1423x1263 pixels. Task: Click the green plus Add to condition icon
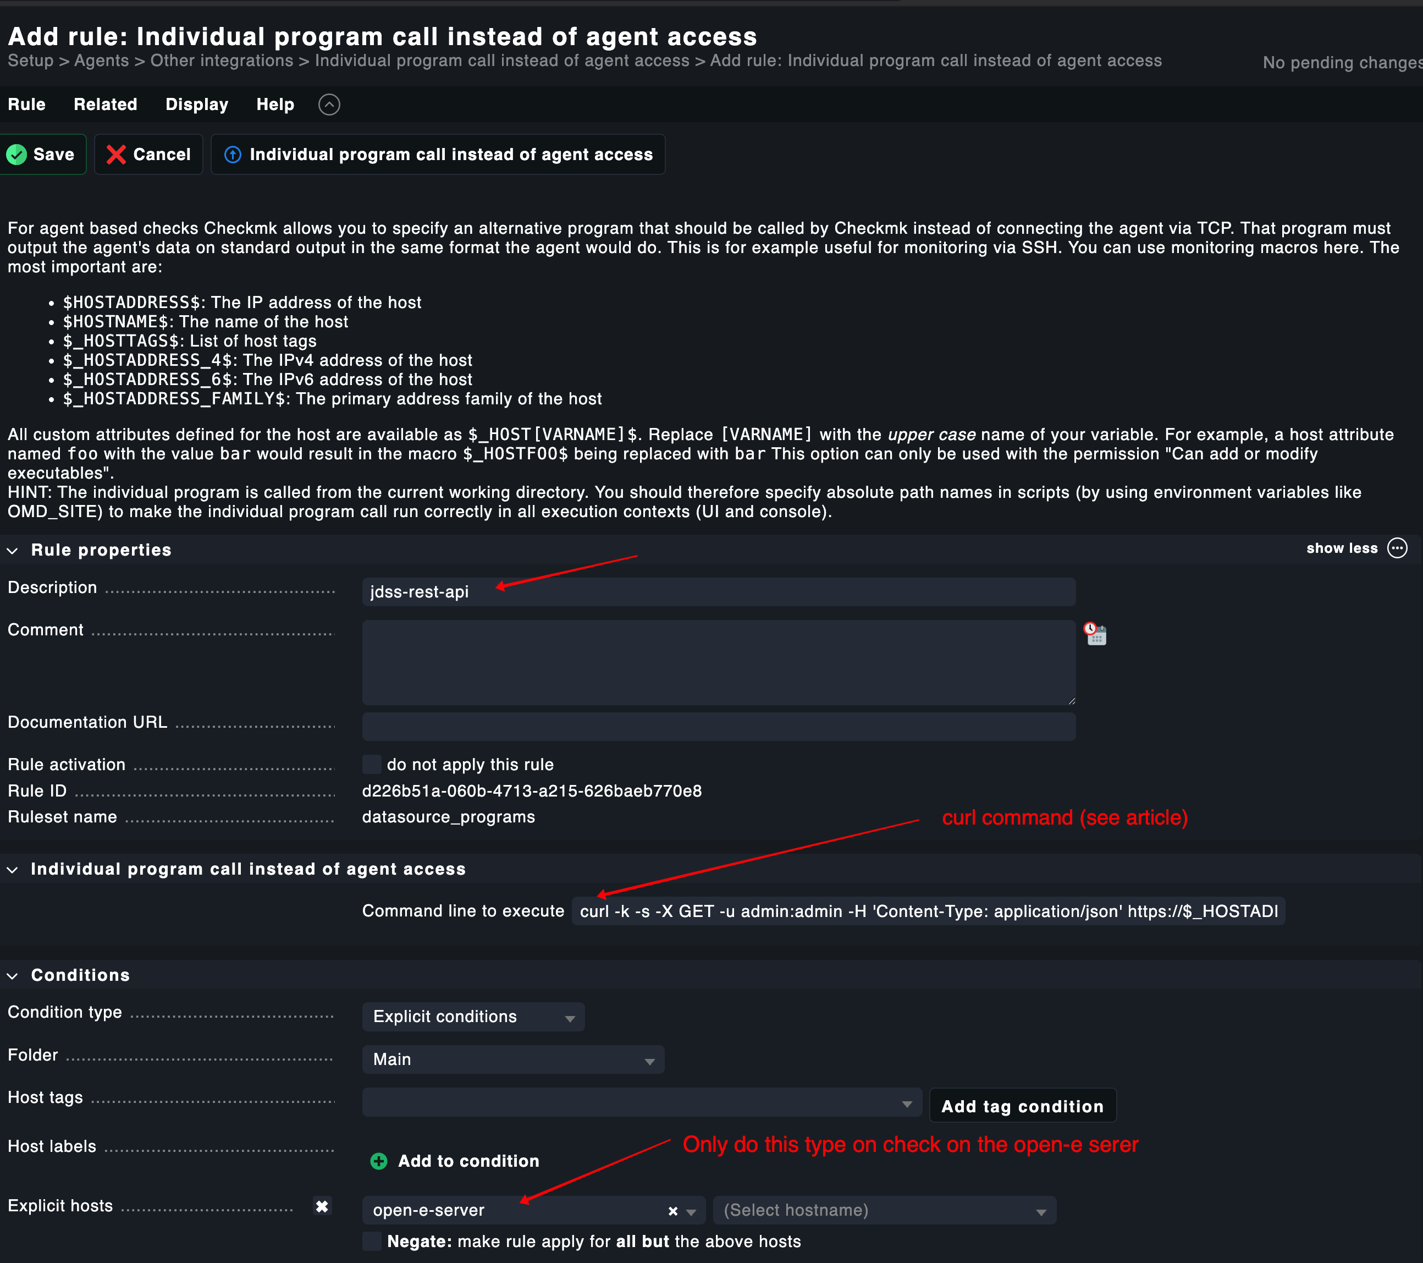(x=379, y=1161)
